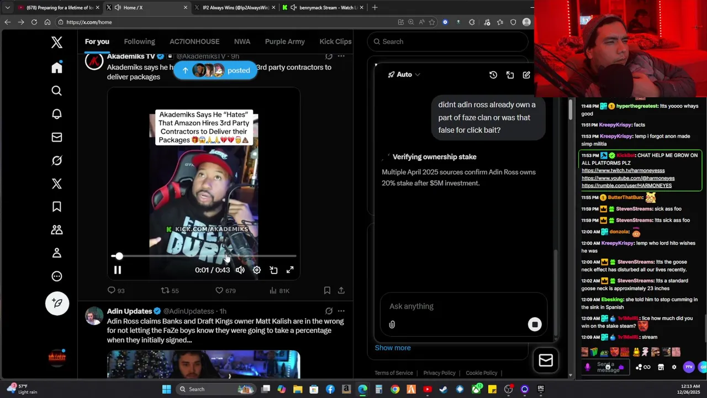Click the X search input field
707x398 pixels.
coord(448,41)
